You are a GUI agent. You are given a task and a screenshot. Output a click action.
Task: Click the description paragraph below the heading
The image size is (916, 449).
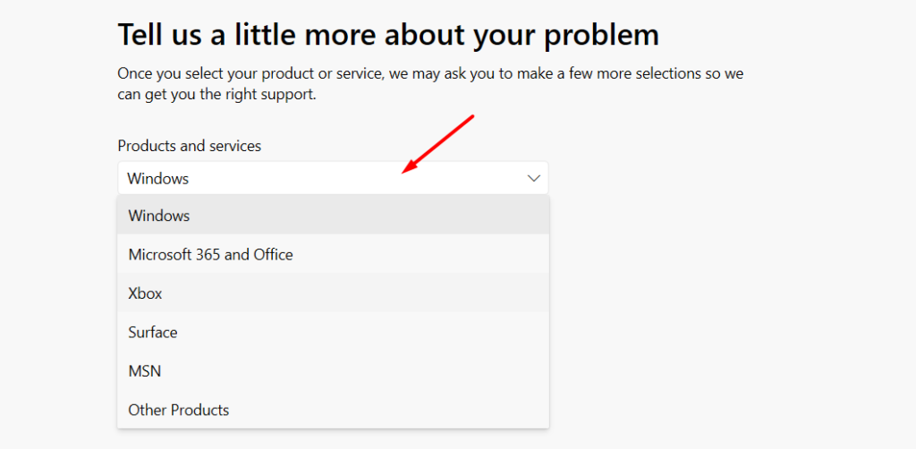click(x=429, y=83)
